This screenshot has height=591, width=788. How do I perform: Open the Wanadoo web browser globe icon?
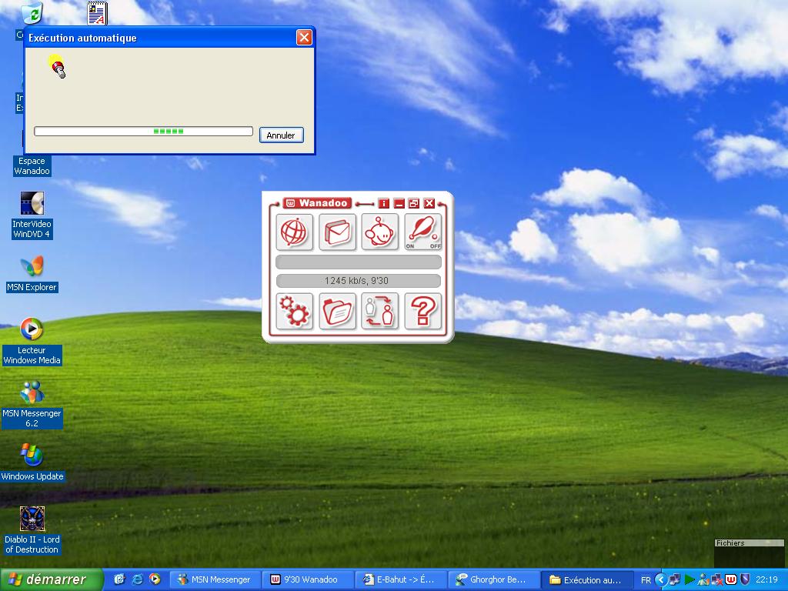(x=294, y=232)
